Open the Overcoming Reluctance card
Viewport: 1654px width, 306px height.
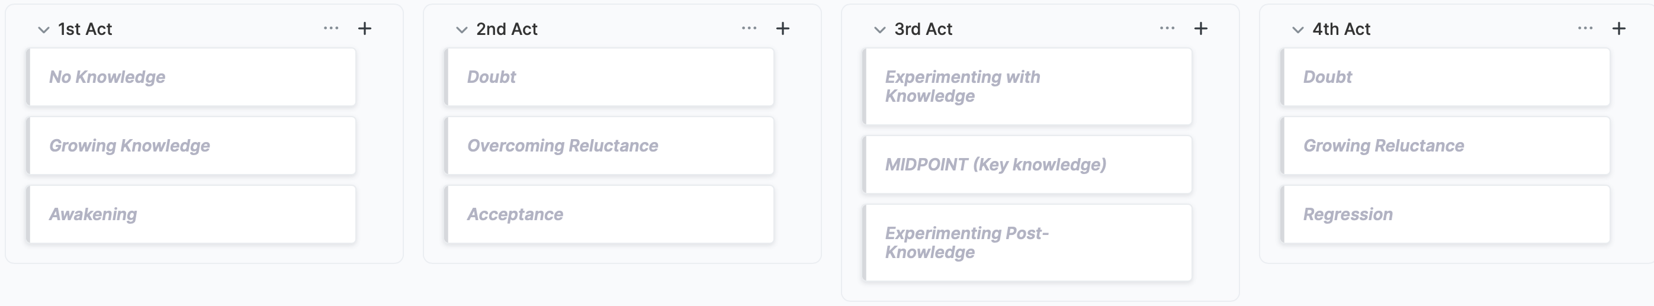609,146
